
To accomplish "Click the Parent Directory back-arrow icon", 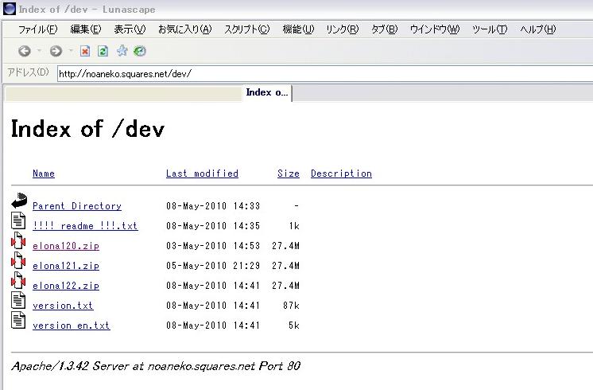I will tap(19, 201).
